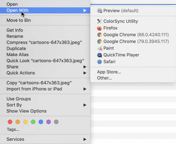The height and width of the screenshot is (144, 176).
Task: Apply the yellow tag color
Action: [25, 122]
